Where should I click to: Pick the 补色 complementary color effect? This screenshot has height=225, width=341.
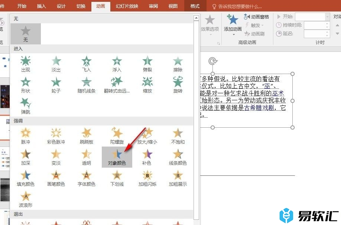(x=147, y=157)
